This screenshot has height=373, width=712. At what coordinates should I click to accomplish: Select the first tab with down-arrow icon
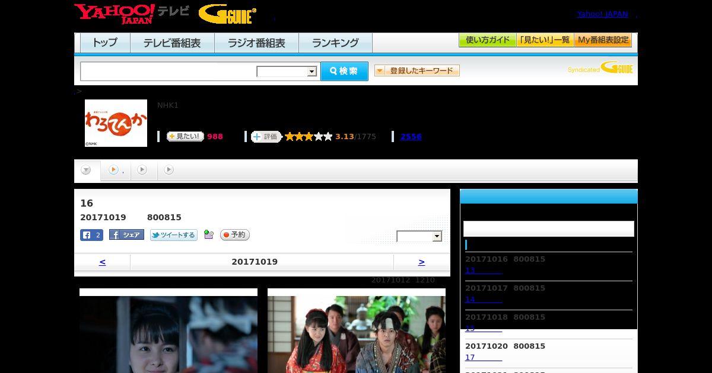tap(87, 171)
